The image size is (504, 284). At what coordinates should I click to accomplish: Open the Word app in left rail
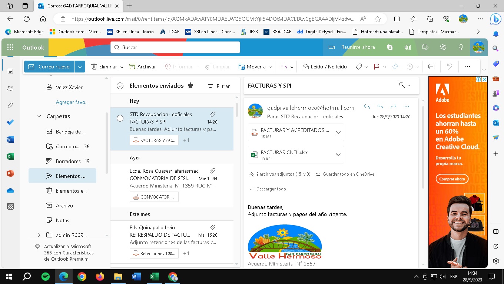10,139
